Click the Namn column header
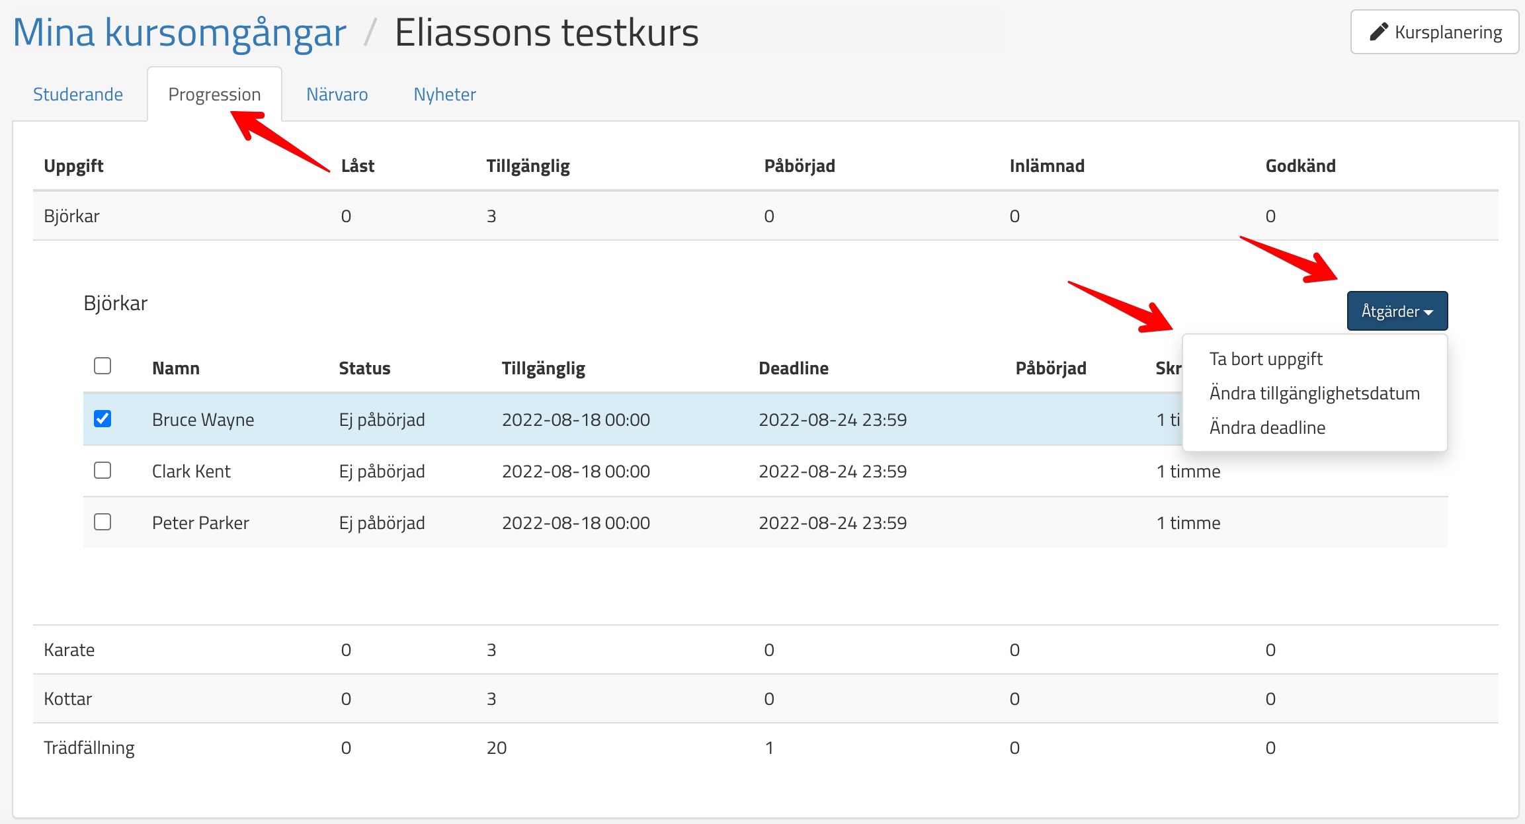Image resolution: width=1525 pixels, height=824 pixels. tap(175, 368)
